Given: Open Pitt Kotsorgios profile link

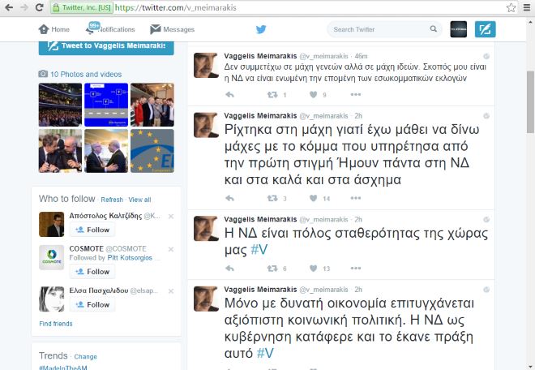Looking at the screenshot, I should pos(130,257).
